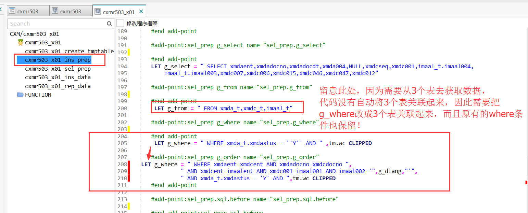Click line number 189 in gutter
This screenshot has height=213, width=528.
[122, 31]
